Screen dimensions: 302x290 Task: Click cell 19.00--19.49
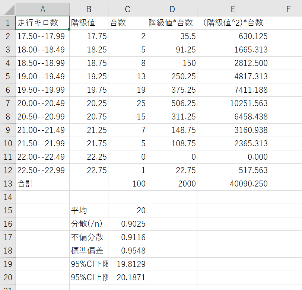(x=42, y=76)
